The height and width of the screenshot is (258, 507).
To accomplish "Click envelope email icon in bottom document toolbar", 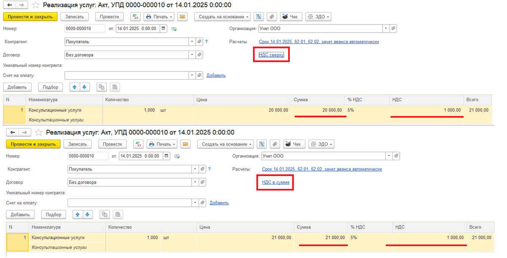I will (x=185, y=144).
